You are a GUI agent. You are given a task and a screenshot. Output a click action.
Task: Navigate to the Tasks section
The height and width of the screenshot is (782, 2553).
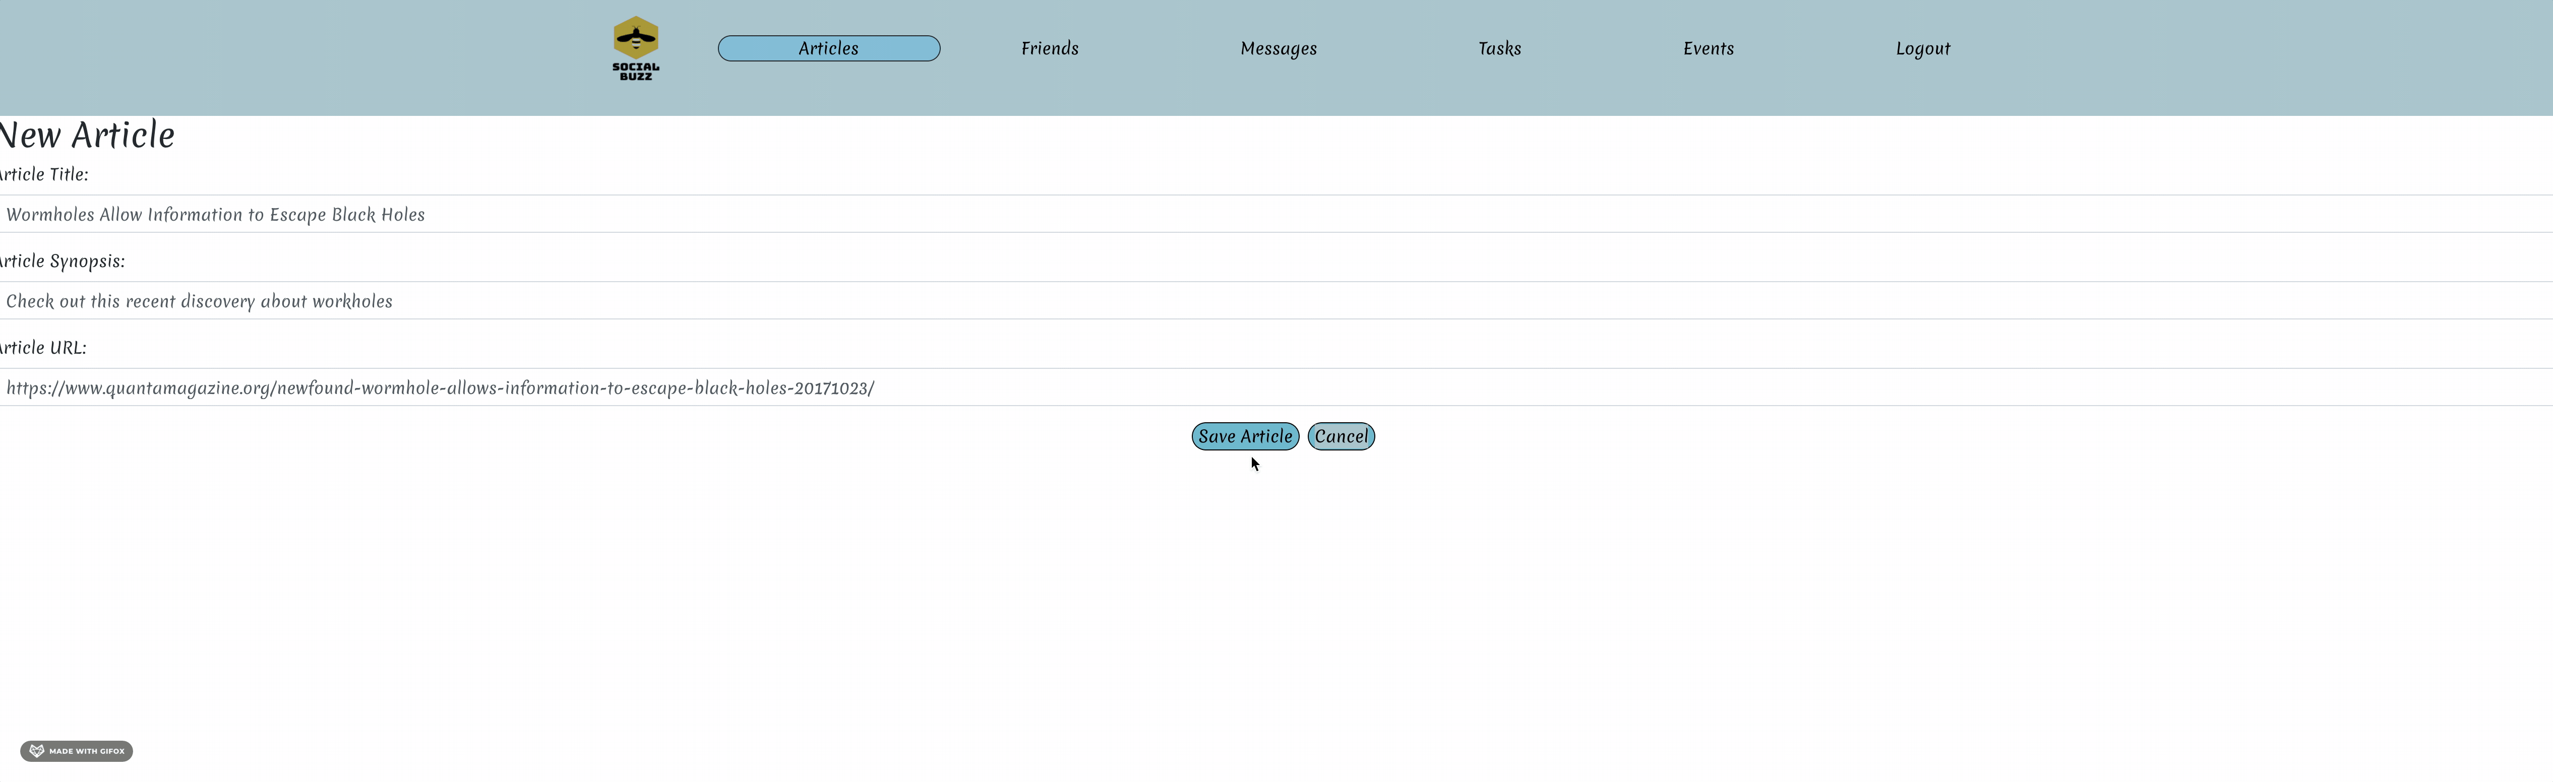[x=1498, y=47]
